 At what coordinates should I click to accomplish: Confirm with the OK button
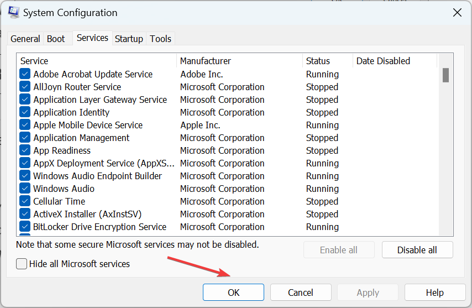(233, 293)
